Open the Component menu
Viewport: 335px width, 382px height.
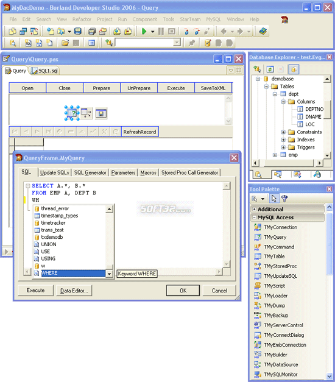pos(145,19)
